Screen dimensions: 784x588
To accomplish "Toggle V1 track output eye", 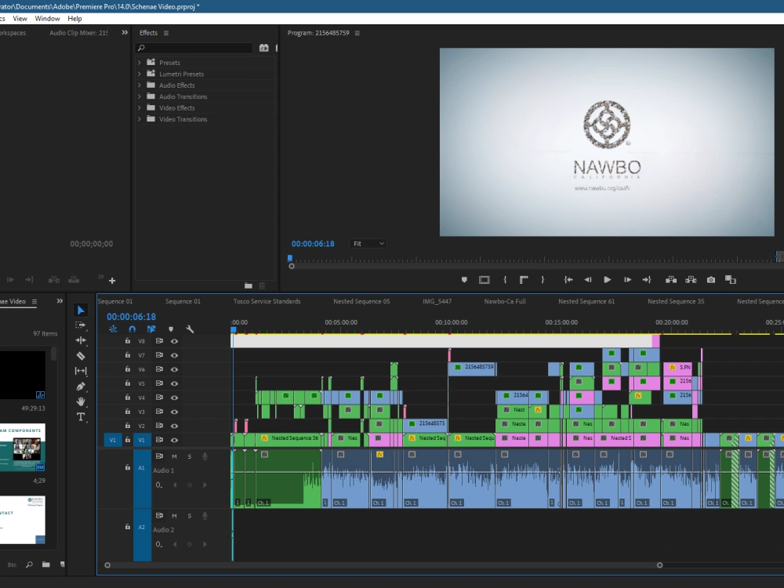I will click(175, 440).
